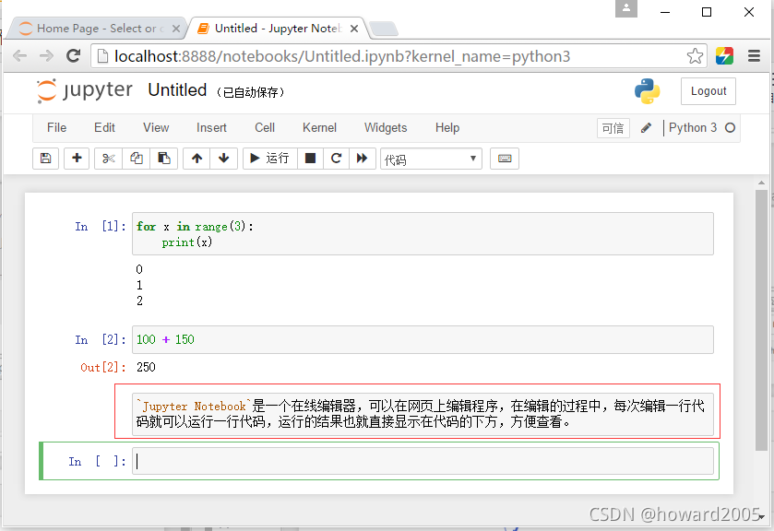The height and width of the screenshot is (531, 774).
Task: Click the for-loop code cell In [1]
Action: coord(423,234)
